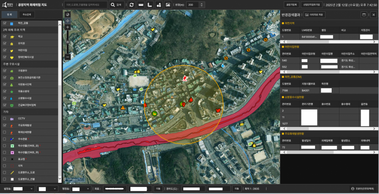Click the refresh map icon in toolbar
Image resolution: width=379 pixels, height=194 pixels.
click(131, 5)
